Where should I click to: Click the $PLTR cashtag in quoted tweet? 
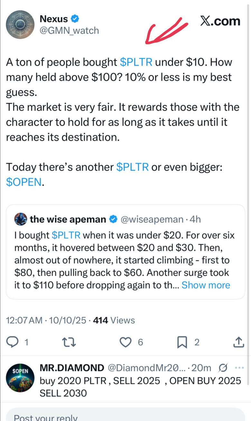66,235
